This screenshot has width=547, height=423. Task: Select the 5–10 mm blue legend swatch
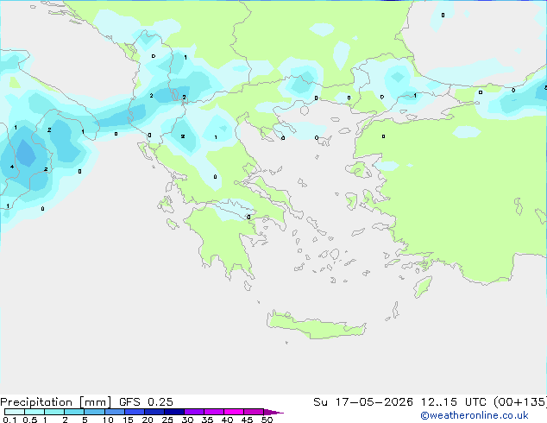(x=94, y=412)
